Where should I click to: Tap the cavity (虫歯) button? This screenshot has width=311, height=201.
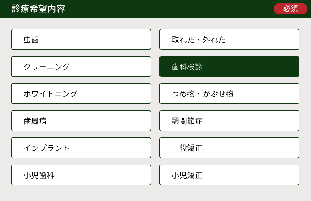pyautogui.click(x=81, y=40)
